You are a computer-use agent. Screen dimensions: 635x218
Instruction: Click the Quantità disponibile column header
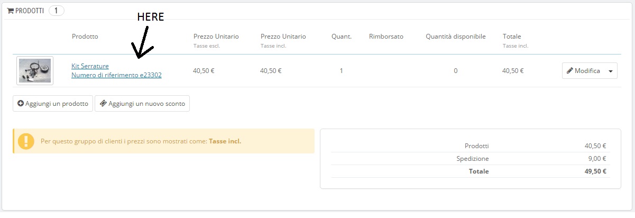[x=455, y=37]
